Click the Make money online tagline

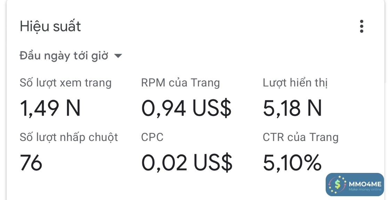click(x=365, y=190)
